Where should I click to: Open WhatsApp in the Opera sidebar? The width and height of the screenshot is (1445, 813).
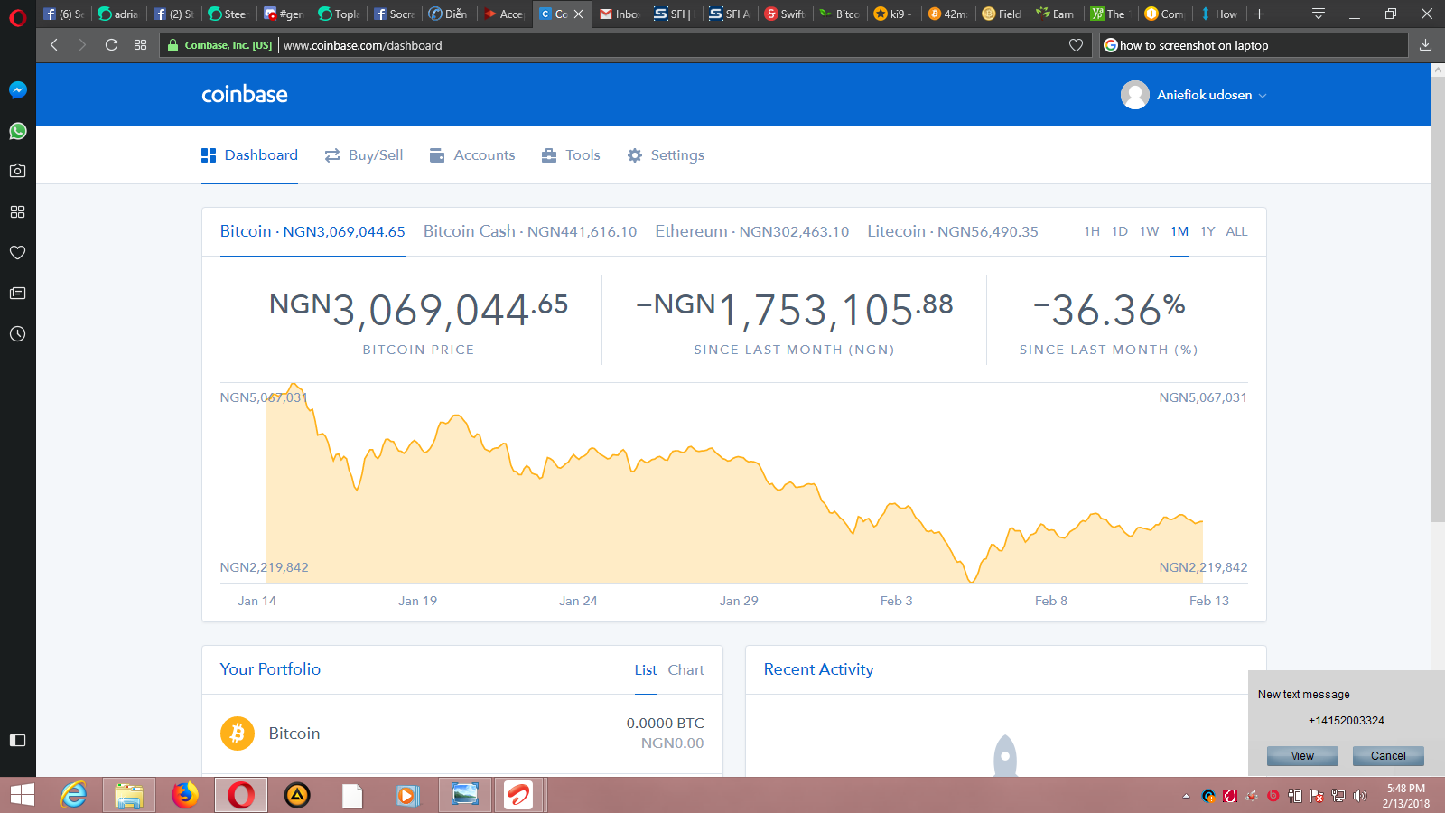point(17,131)
